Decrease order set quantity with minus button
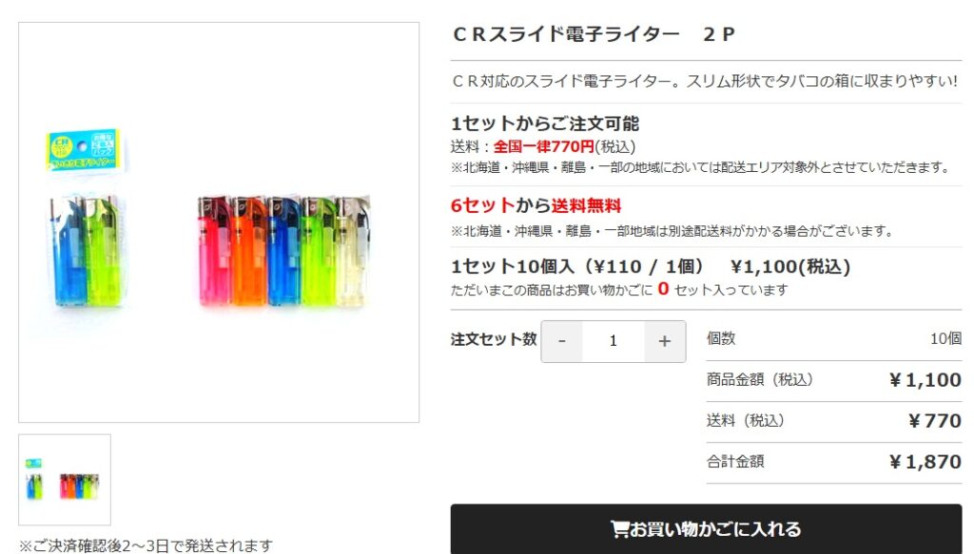974x554 pixels. 562,341
